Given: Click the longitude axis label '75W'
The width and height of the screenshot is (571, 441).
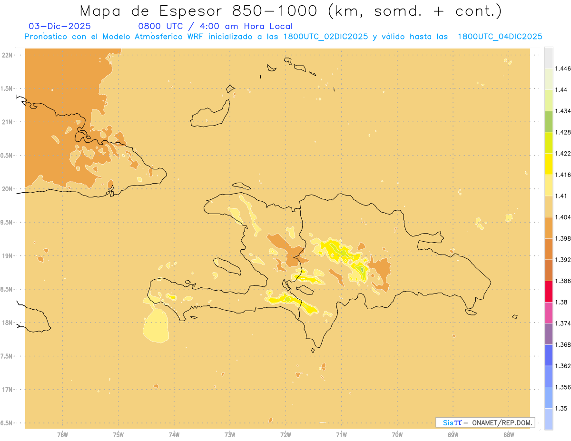Looking at the screenshot, I should (x=118, y=434).
